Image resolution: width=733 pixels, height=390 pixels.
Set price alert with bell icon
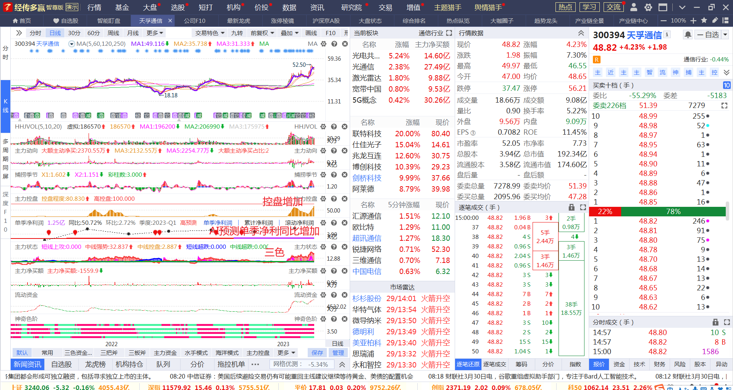tap(688, 35)
